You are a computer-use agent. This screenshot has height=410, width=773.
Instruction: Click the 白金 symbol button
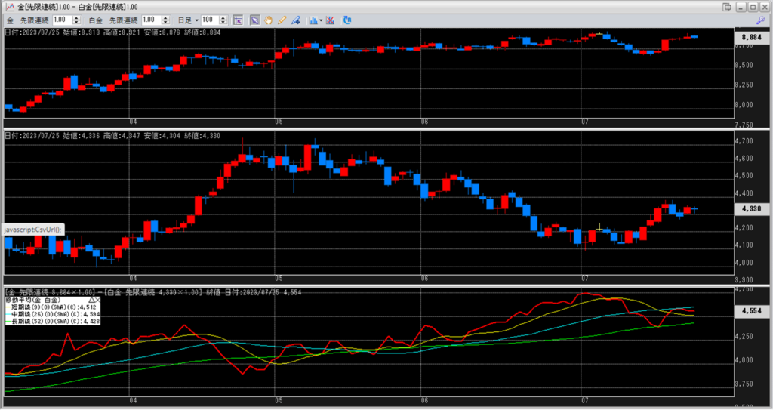pos(95,19)
